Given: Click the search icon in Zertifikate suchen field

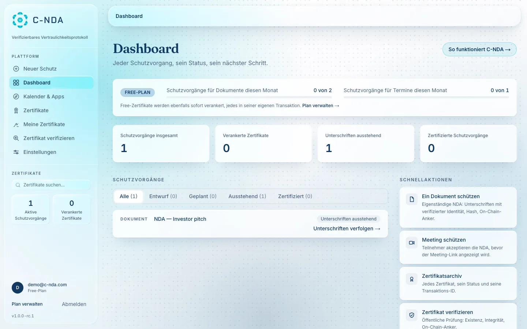Looking at the screenshot, I should point(18,185).
